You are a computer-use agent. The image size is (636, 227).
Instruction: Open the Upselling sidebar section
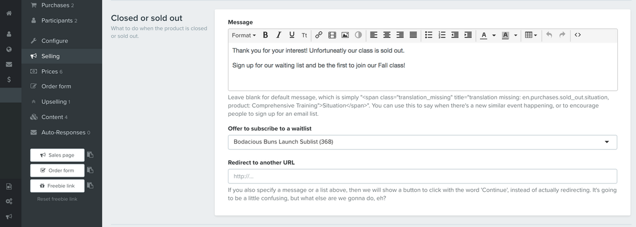pos(53,102)
